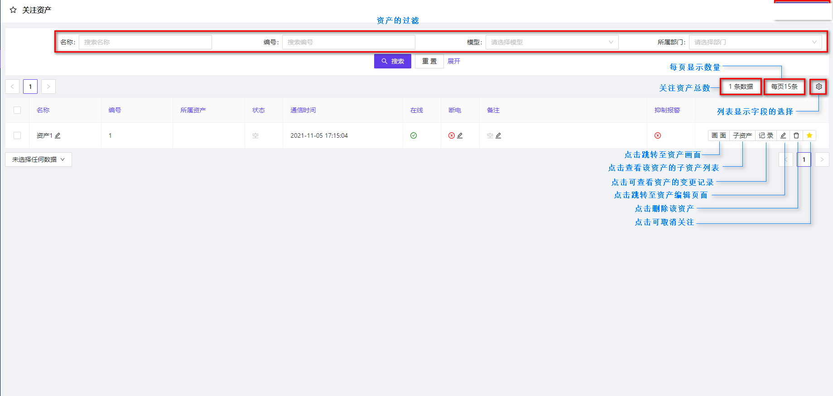Toggle the select-all header checkbox

[x=17, y=110]
